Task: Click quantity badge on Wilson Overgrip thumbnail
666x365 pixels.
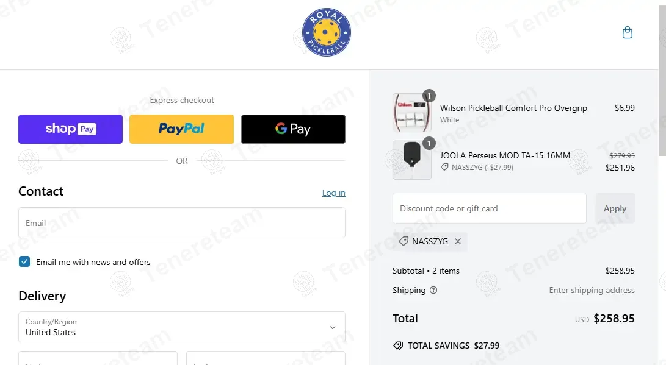Action: (x=429, y=96)
